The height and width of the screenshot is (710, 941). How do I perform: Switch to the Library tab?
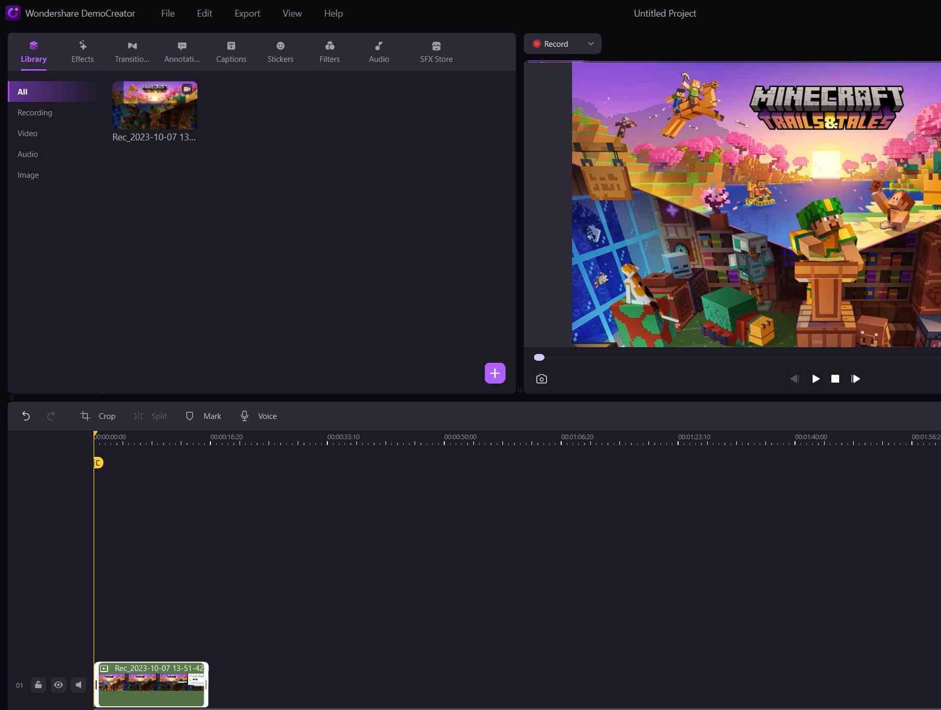pos(34,51)
